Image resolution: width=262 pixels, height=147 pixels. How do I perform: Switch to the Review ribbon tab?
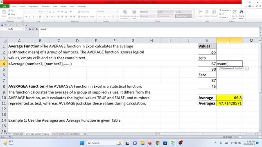click(x=63, y=6)
